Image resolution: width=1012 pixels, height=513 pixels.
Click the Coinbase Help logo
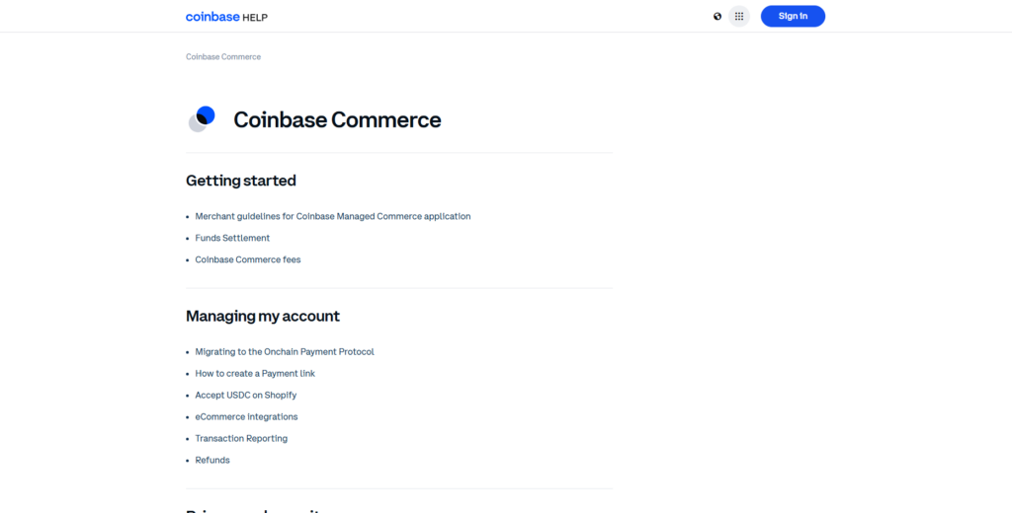(226, 17)
